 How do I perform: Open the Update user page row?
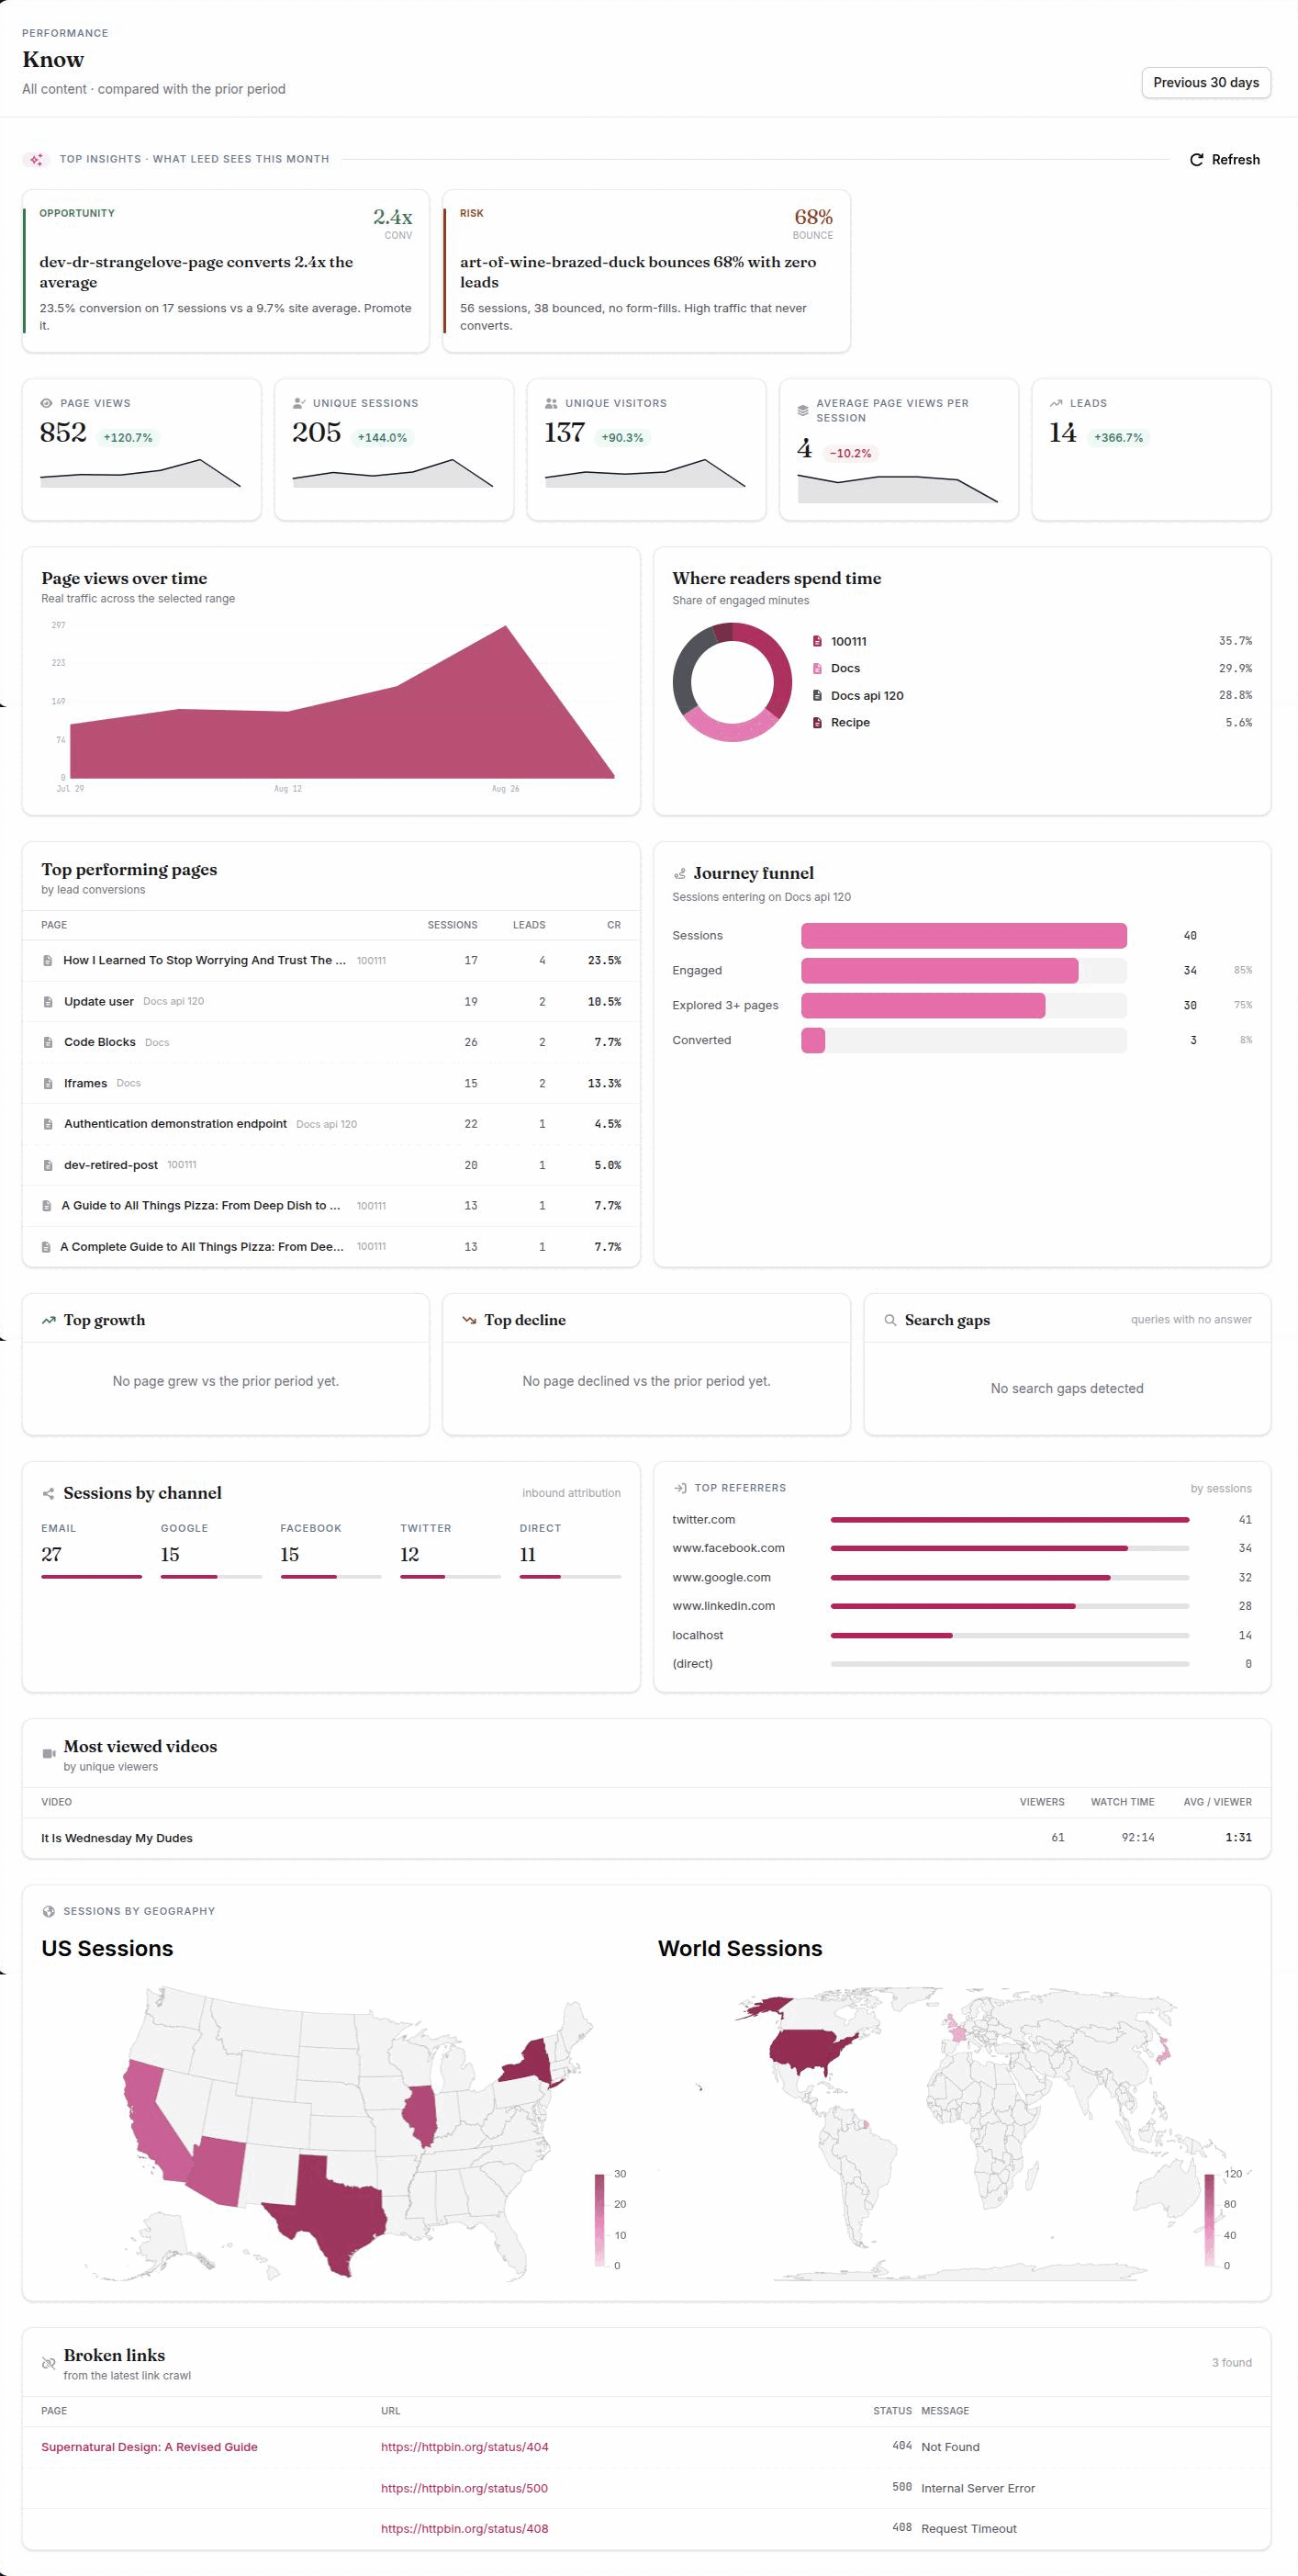pyautogui.click(x=330, y=1001)
